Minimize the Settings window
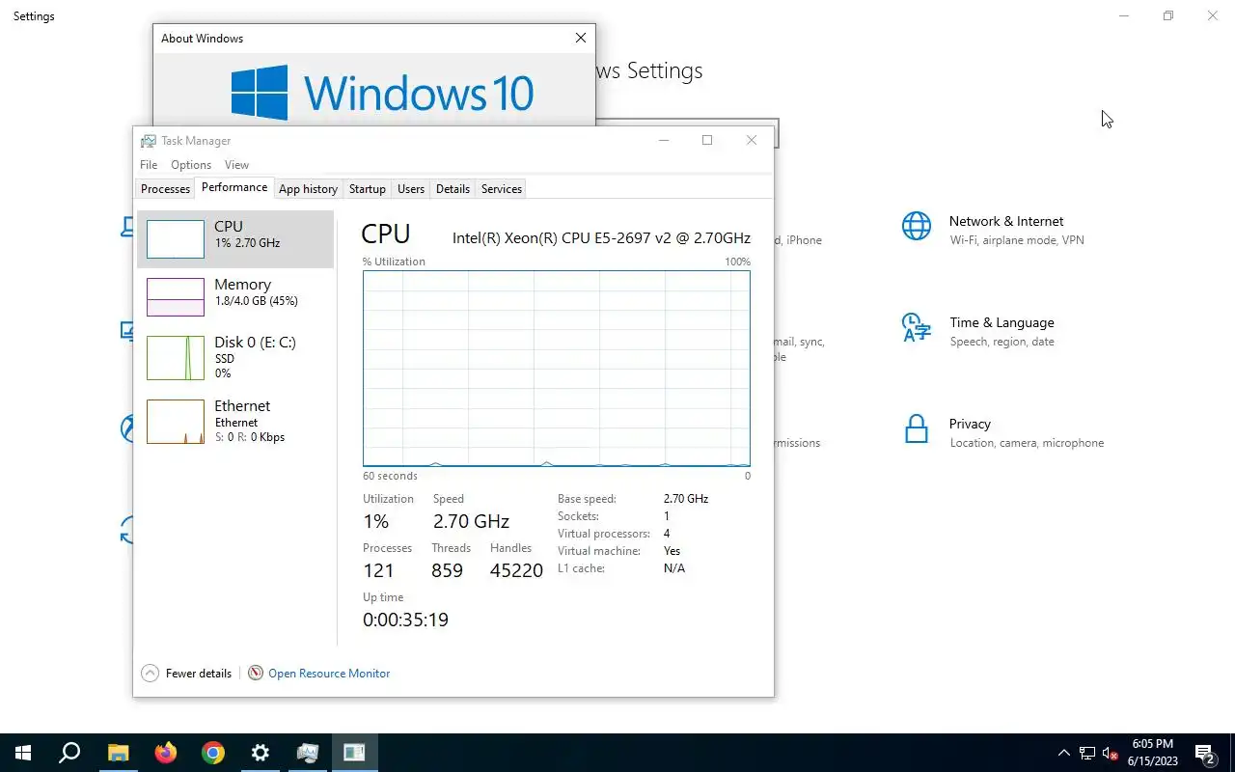The image size is (1235, 772). (x=1124, y=16)
